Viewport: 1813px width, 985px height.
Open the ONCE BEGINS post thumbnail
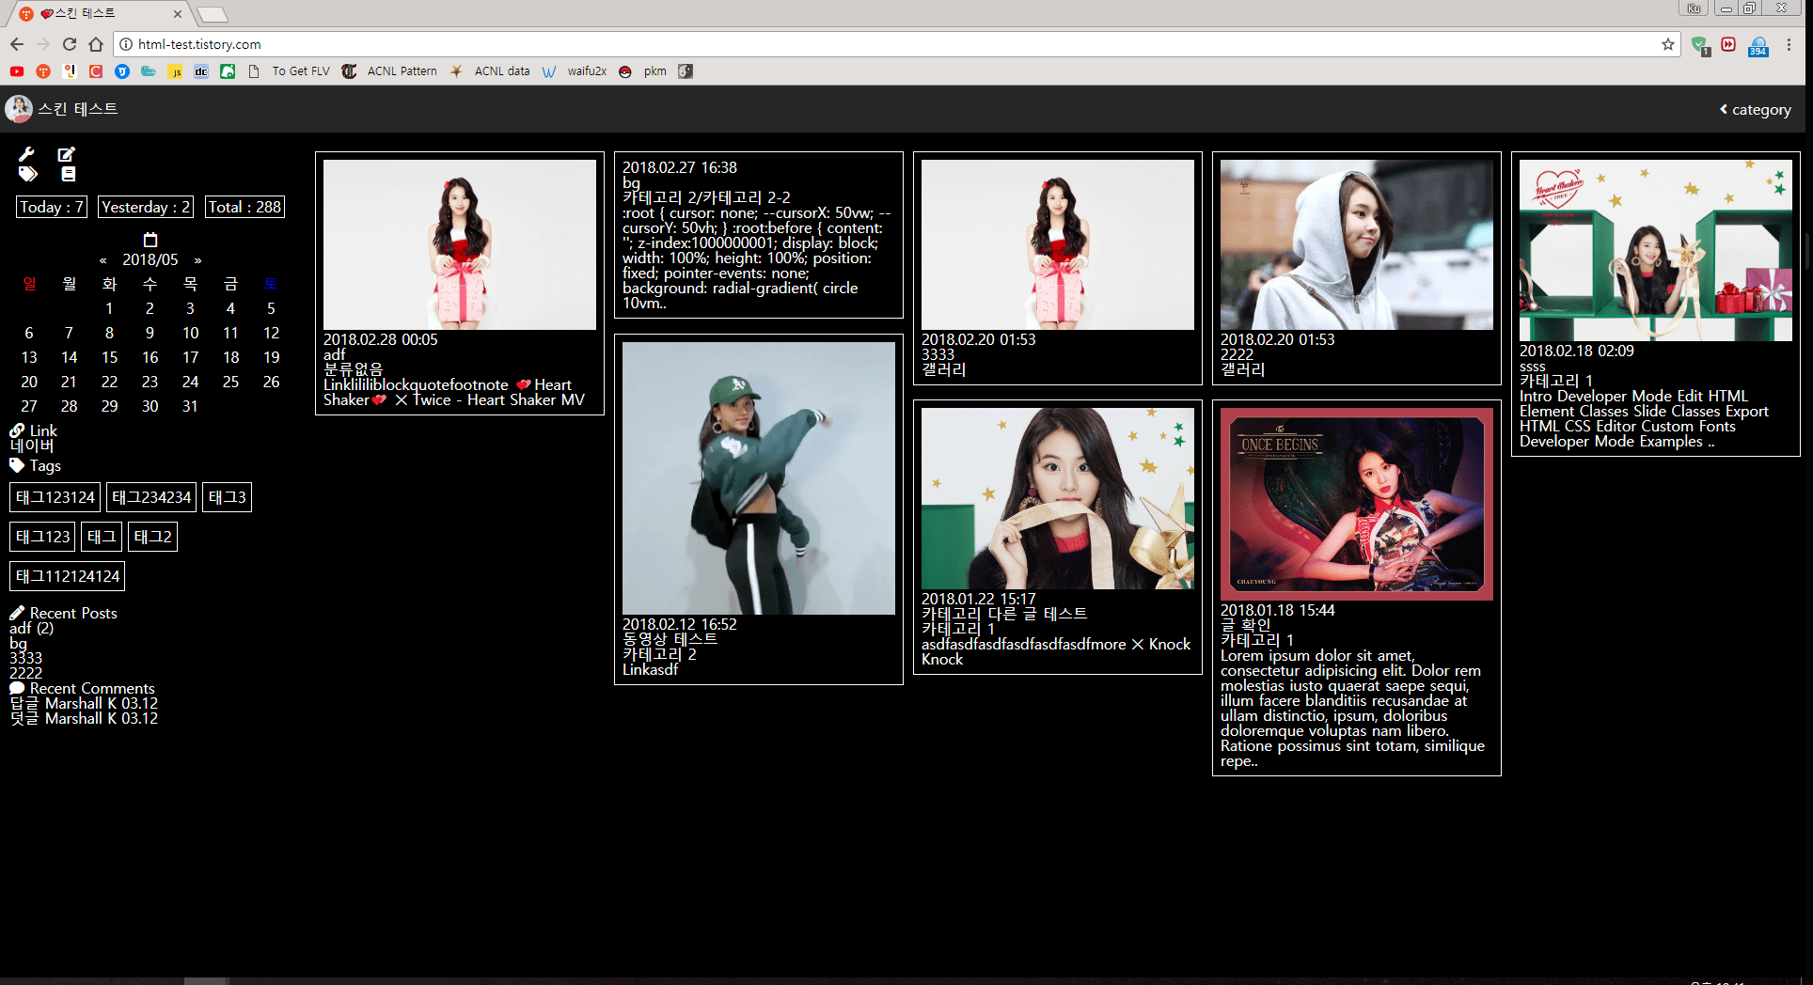[x=1356, y=504]
